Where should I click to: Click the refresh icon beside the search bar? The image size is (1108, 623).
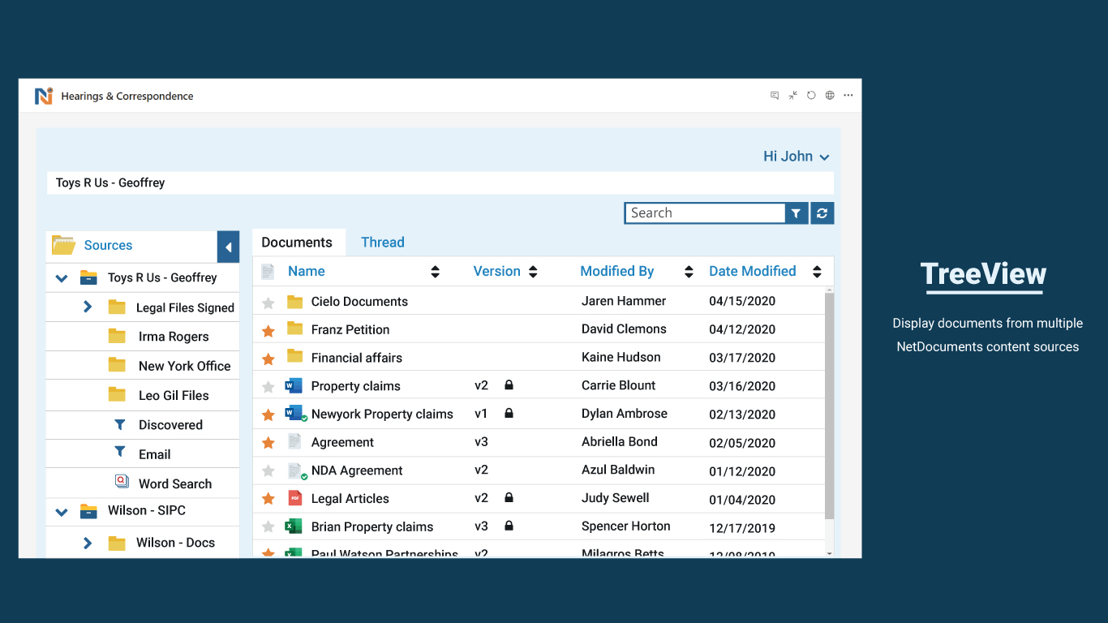[x=822, y=213]
